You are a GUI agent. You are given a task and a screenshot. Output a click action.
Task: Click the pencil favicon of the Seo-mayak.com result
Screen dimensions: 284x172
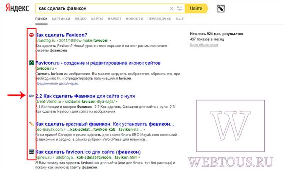[31, 124]
